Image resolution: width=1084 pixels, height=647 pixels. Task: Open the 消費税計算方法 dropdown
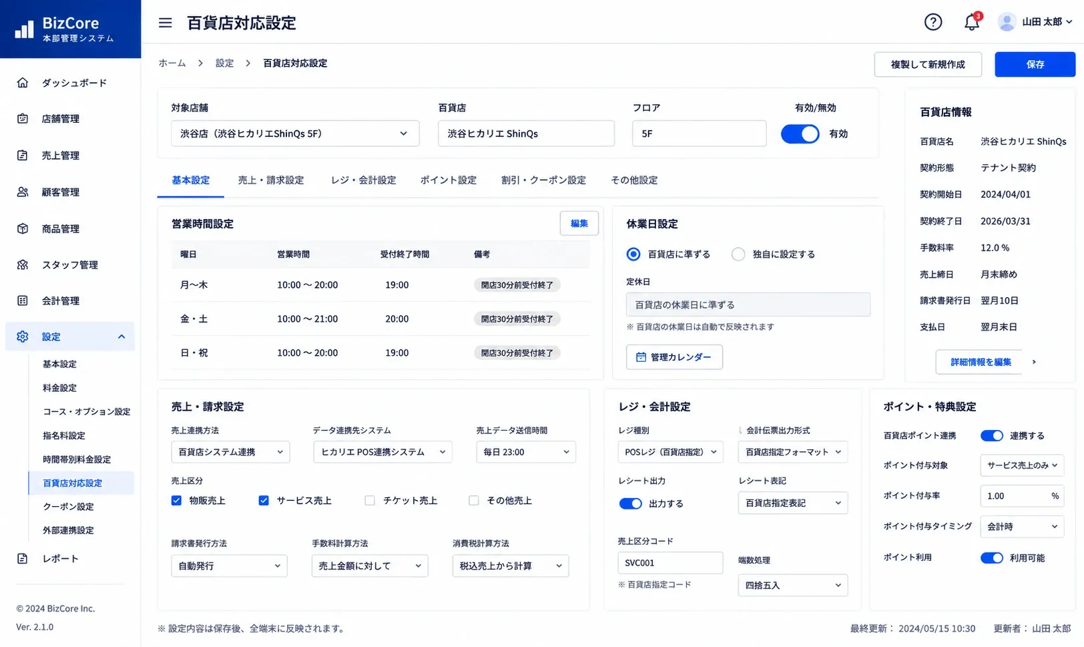(511, 566)
